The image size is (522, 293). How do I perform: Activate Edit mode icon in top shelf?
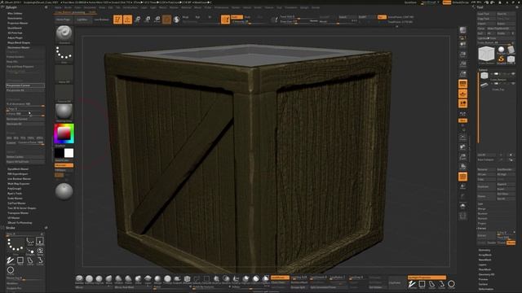coord(117,20)
